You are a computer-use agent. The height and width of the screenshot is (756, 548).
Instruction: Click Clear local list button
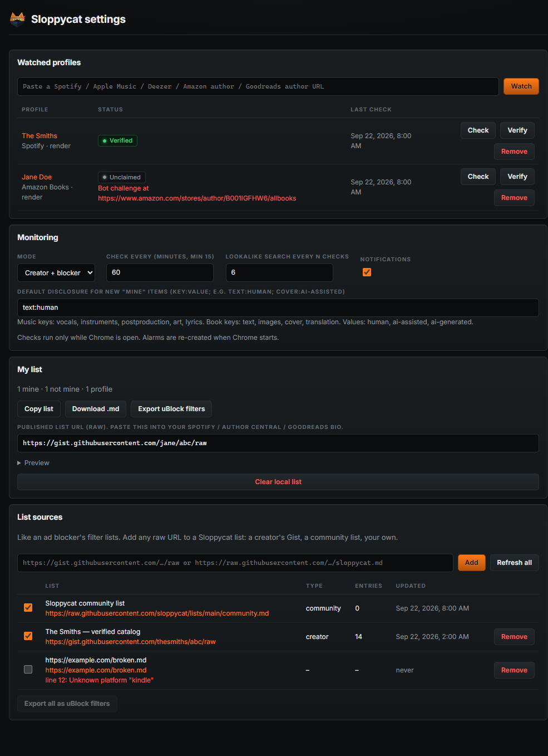pos(278,482)
